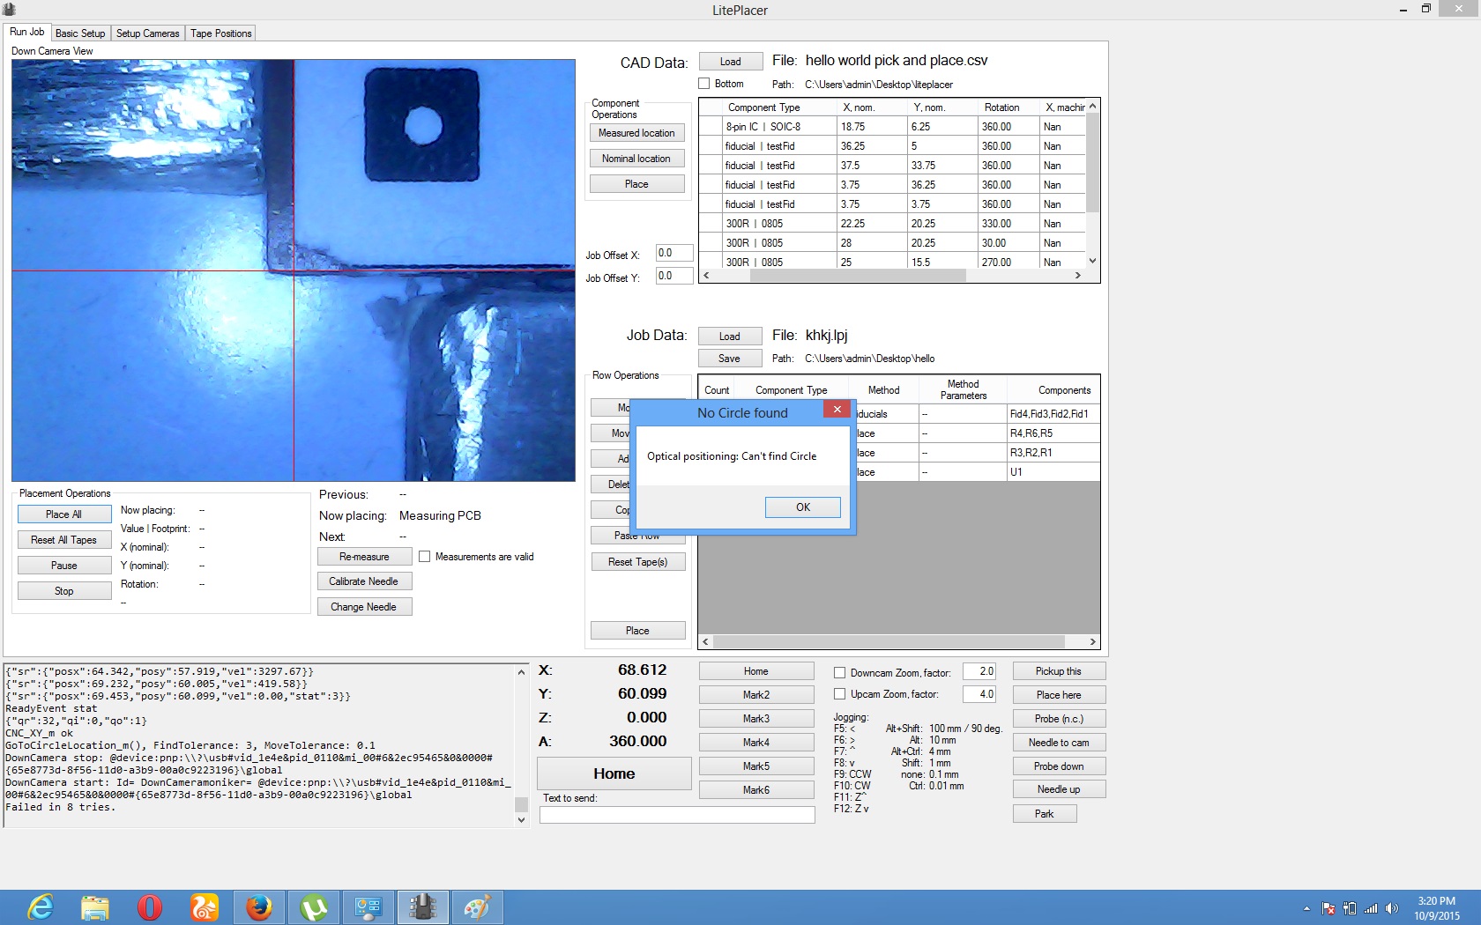Stop the placement operation
This screenshot has width=1481, height=925.
64,591
